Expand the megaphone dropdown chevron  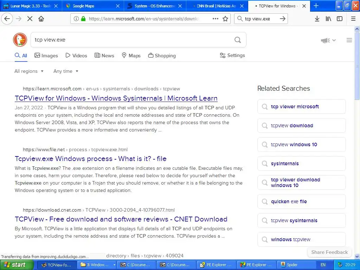click(334, 40)
